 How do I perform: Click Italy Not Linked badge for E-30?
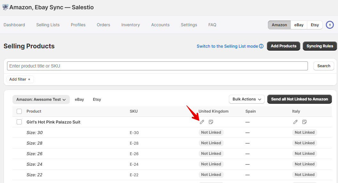point(305,132)
